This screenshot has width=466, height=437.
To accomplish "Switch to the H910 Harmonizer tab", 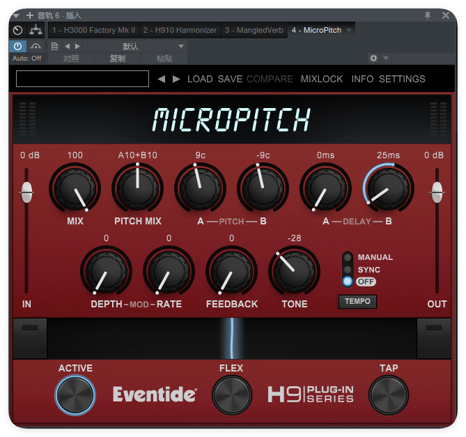I will click(x=180, y=30).
